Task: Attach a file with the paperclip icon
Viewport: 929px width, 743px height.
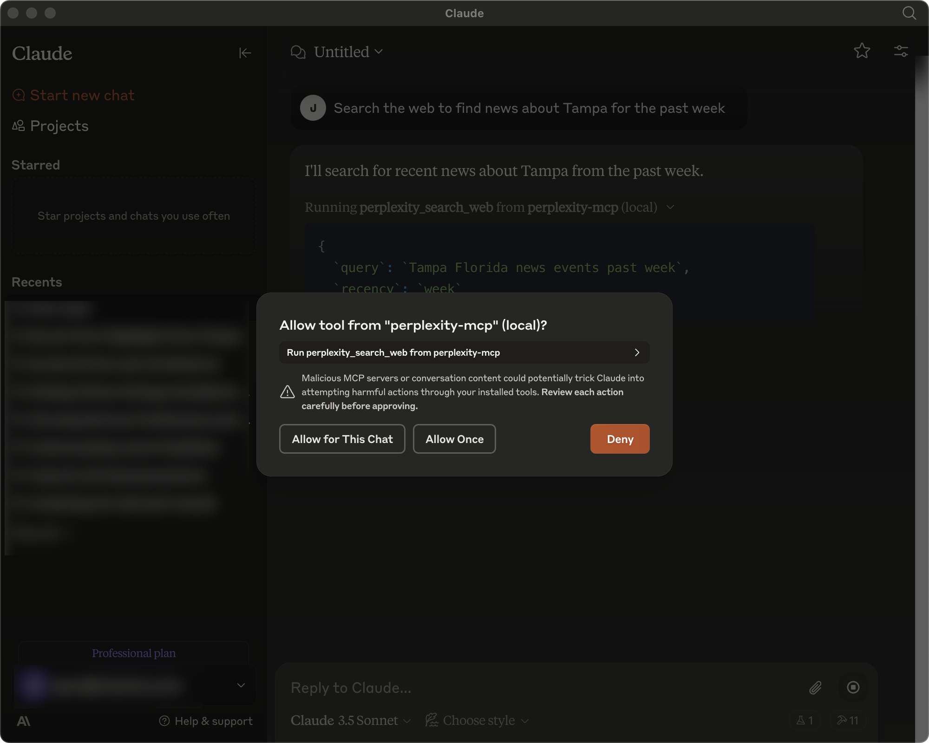Action: coord(816,687)
